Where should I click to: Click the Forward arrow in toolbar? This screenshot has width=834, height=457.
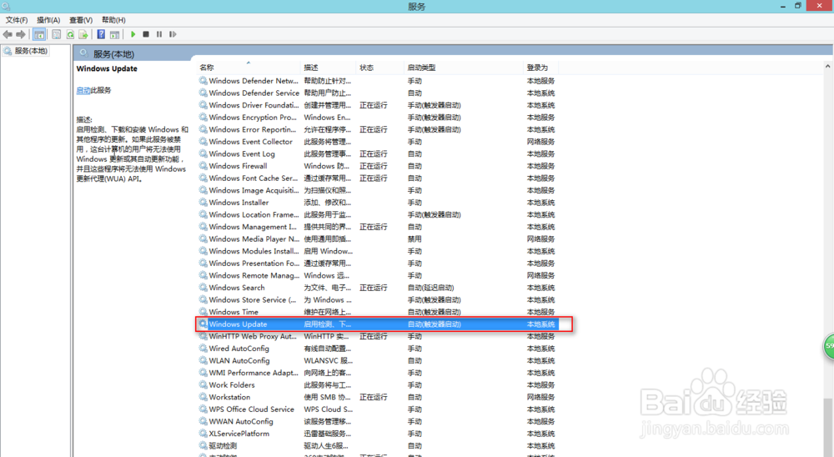(21, 34)
